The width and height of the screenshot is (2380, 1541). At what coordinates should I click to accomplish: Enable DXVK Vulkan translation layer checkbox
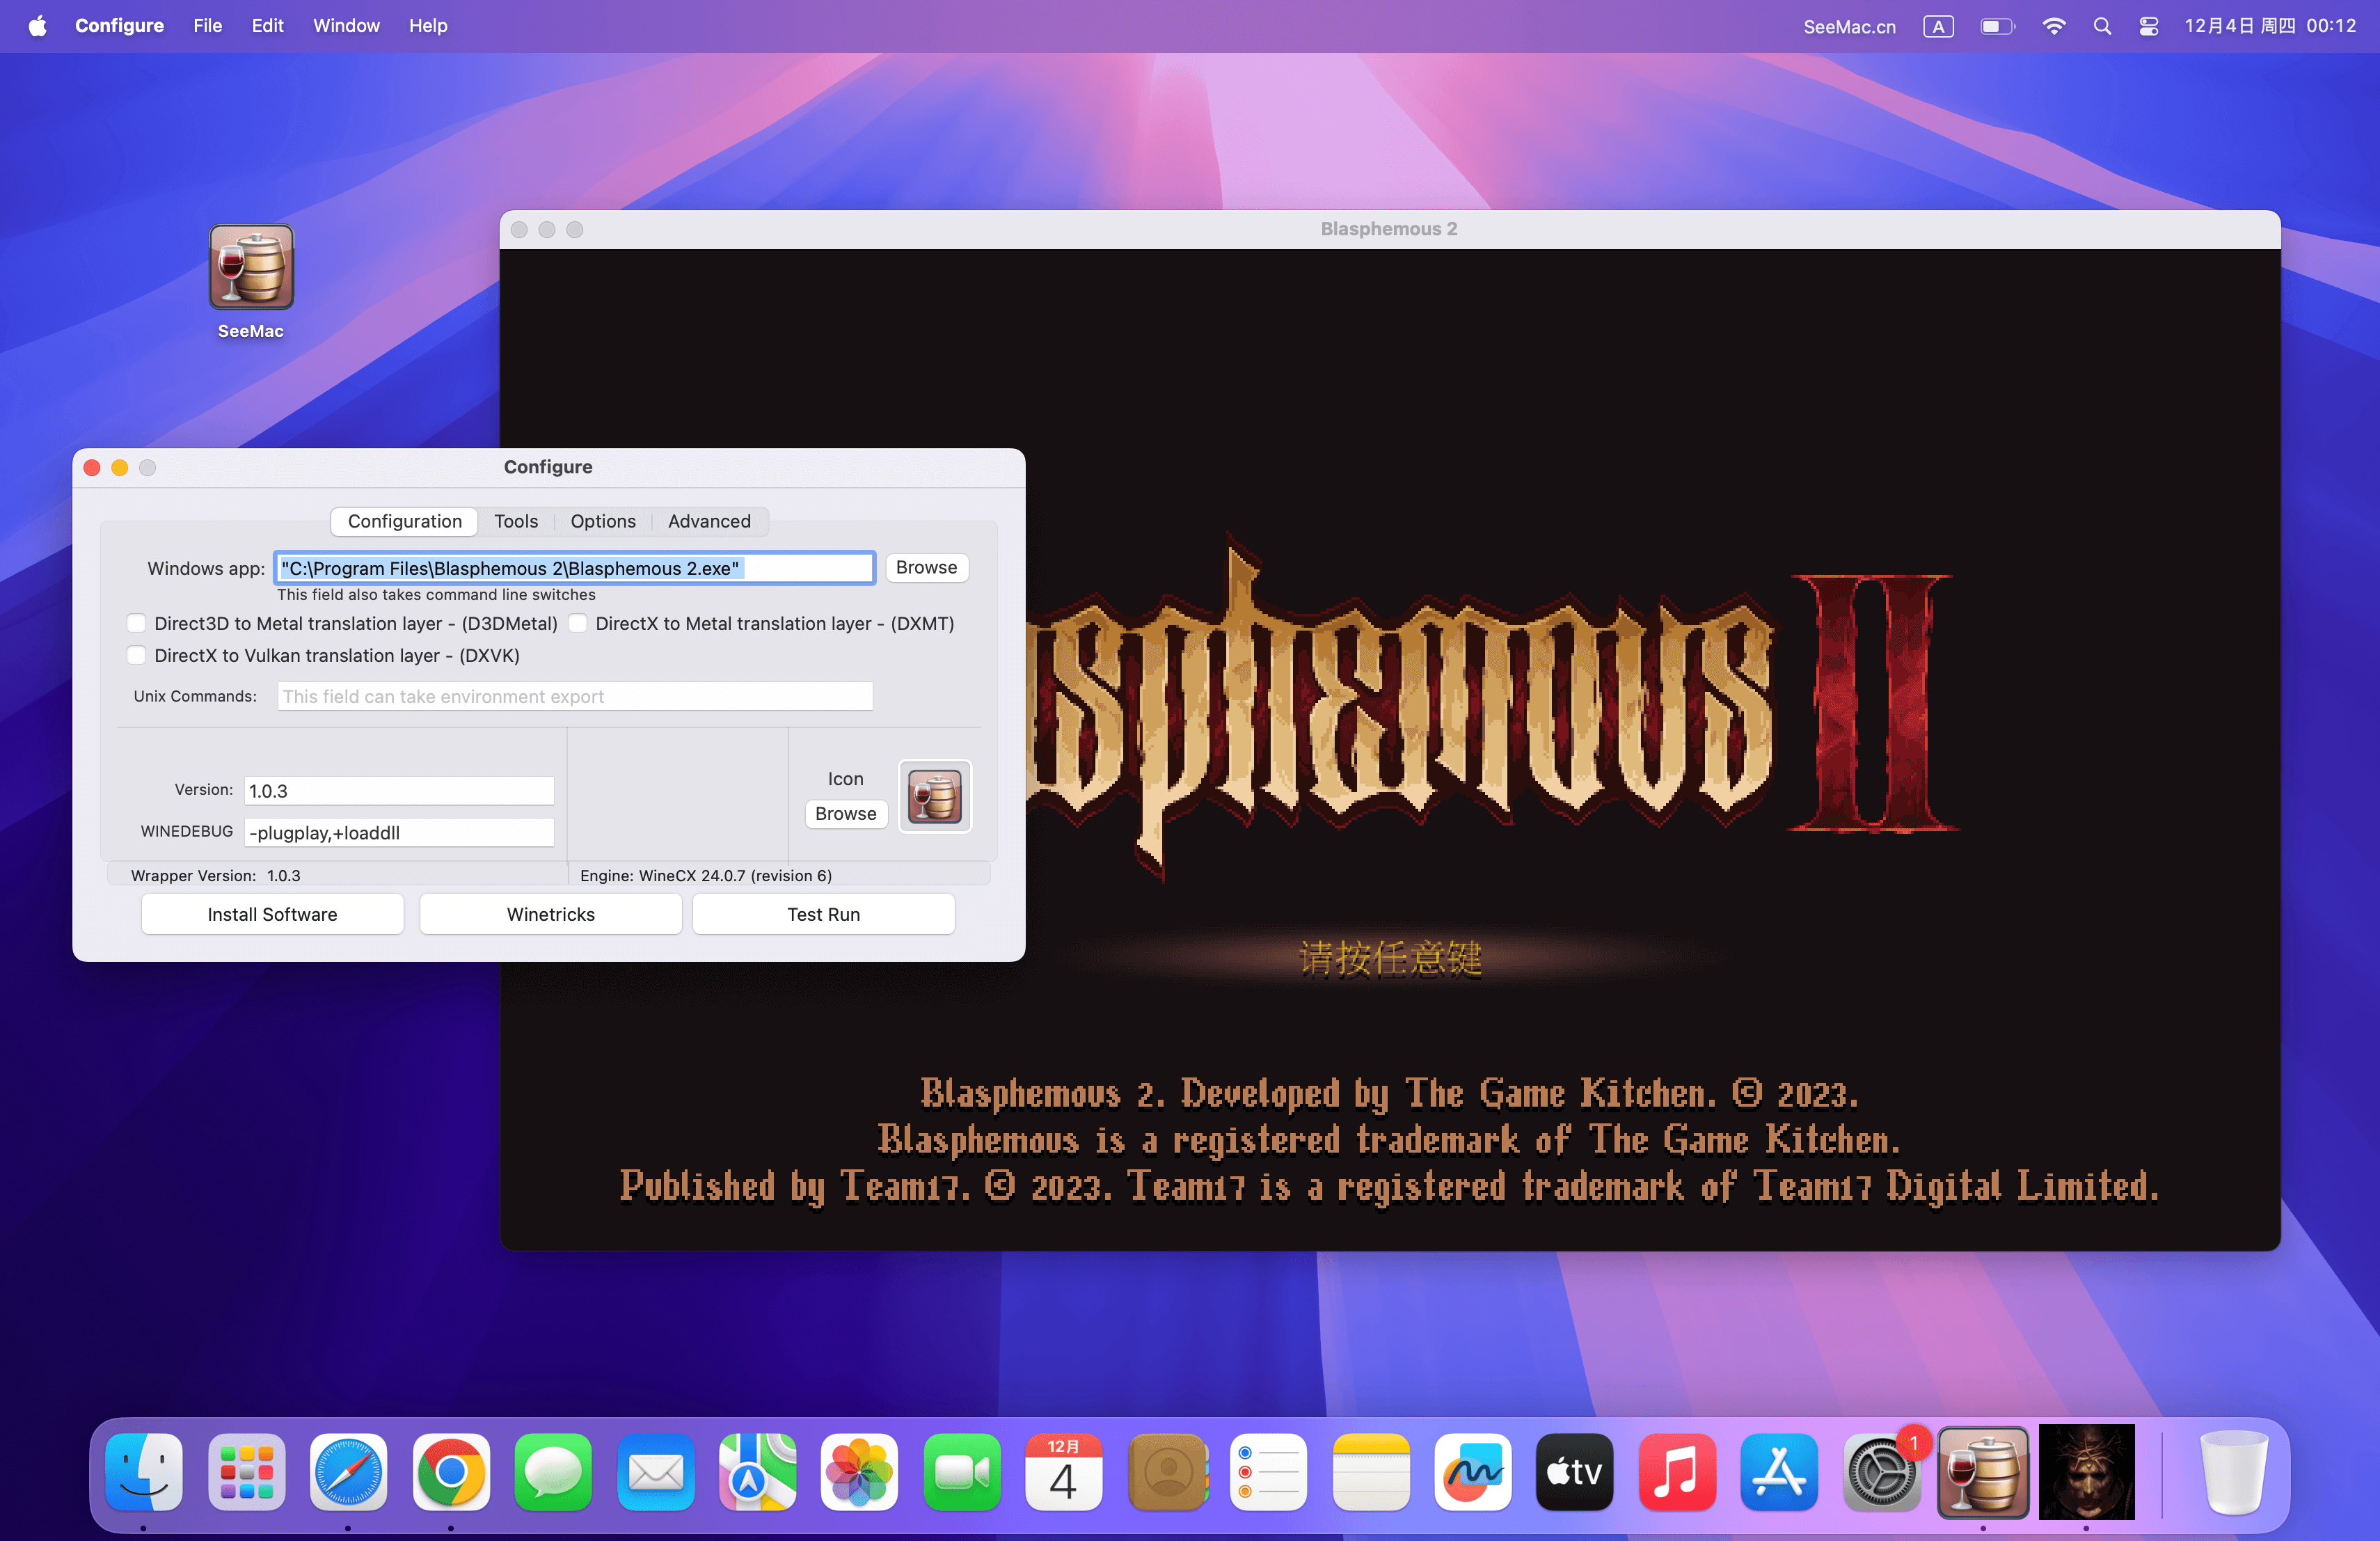[137, 655]
